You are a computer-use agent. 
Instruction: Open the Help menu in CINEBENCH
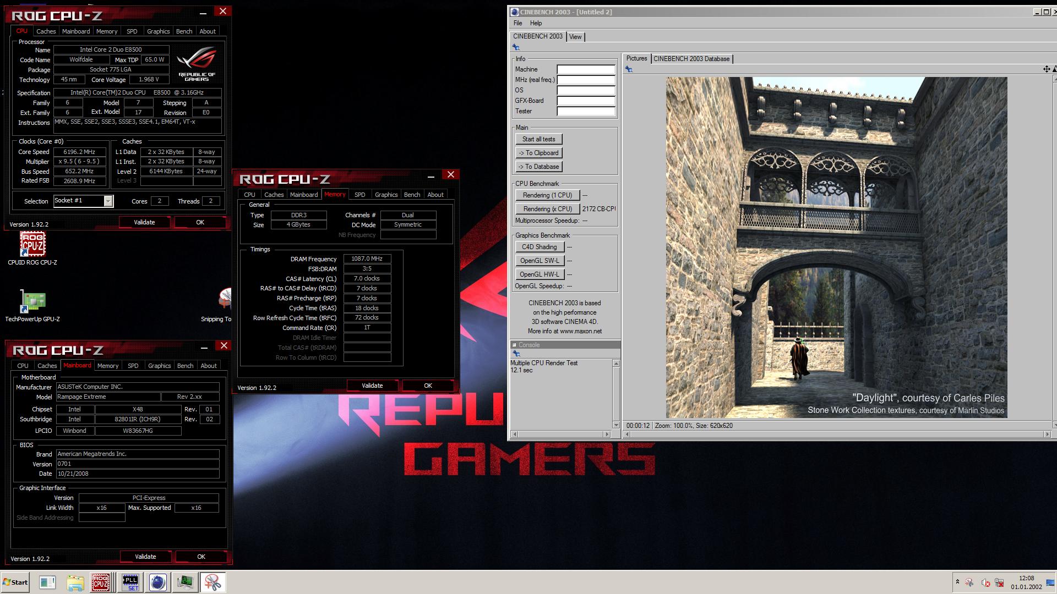tap(536, 23)
